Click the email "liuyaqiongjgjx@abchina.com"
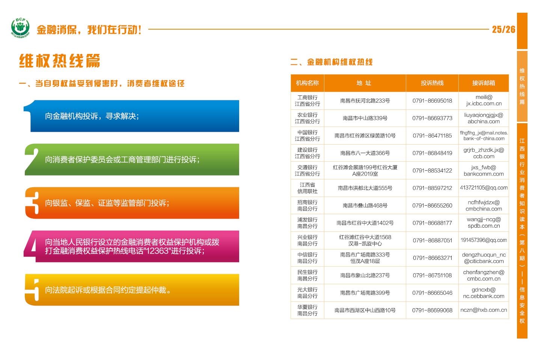 coord(484,118)
